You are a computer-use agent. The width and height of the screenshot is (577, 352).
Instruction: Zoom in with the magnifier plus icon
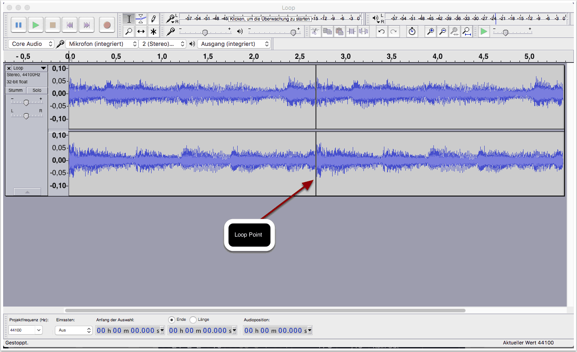tap(430, 32)
